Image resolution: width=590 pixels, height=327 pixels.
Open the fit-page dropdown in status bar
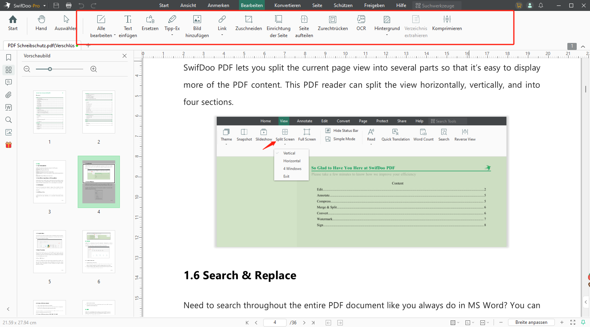tap(485, 323)
